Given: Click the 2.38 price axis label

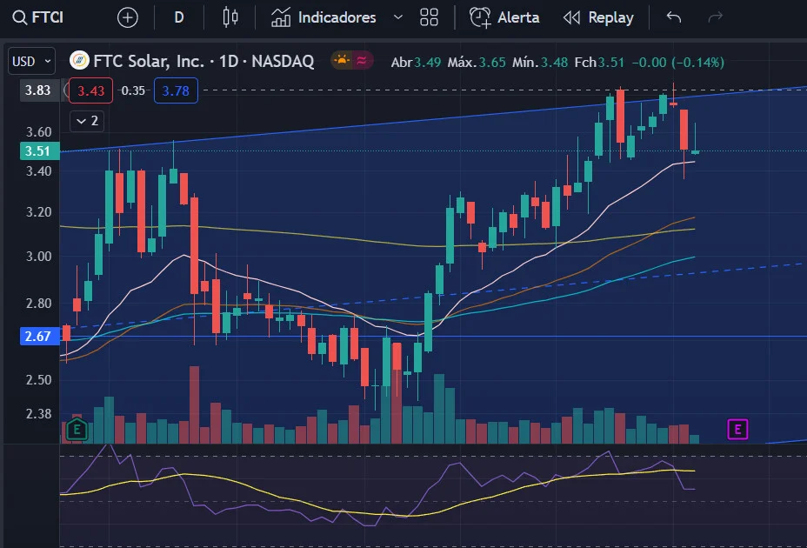Looking at the screenshot, I should (x=38, y=413).
